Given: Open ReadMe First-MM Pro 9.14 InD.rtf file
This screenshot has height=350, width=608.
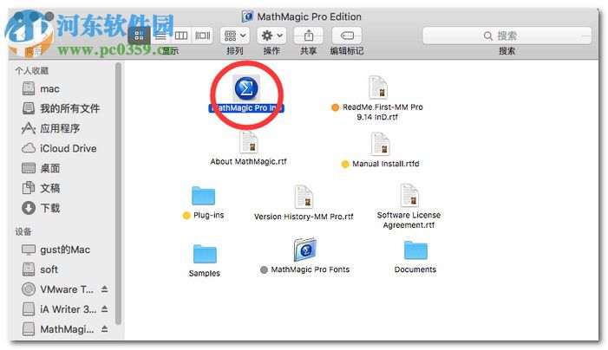Looking at the screenshot, I should click(x=377, y=87).
